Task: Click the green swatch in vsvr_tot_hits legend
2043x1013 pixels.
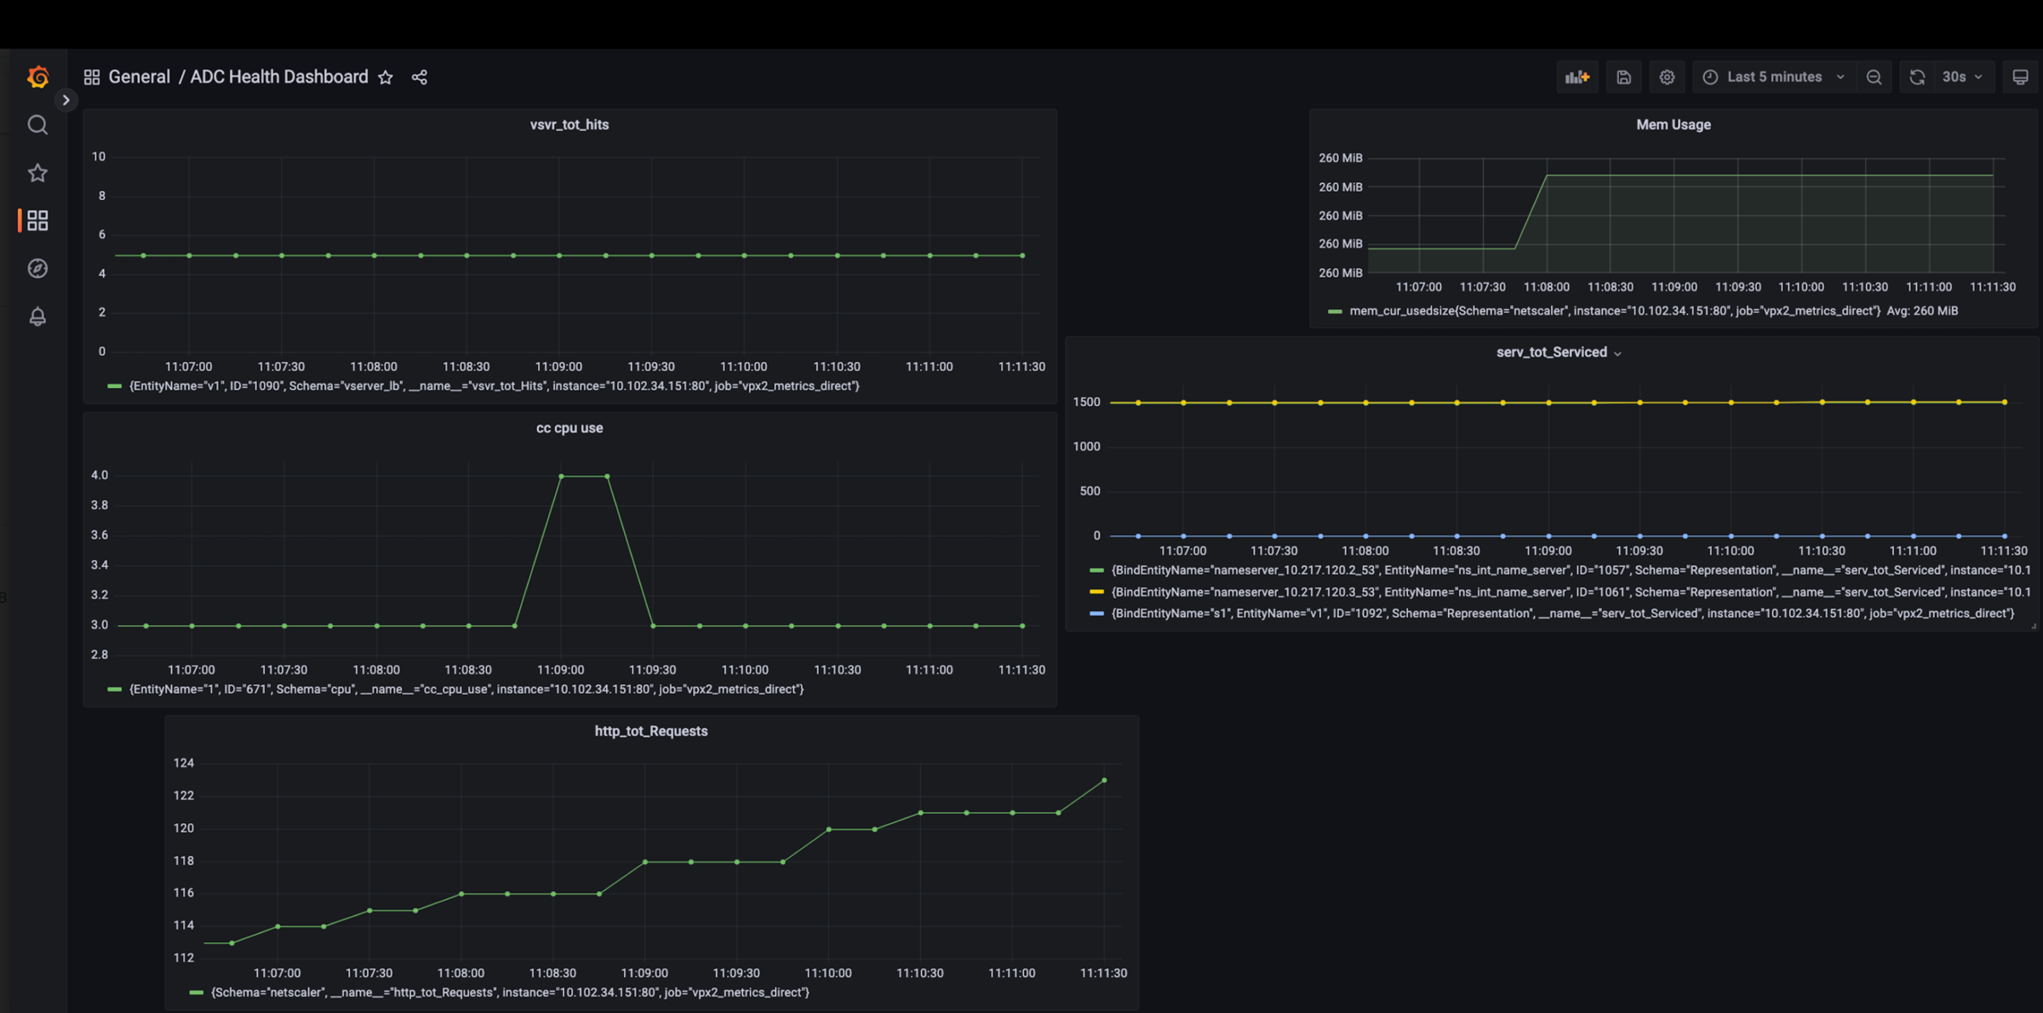Action: 114,386
